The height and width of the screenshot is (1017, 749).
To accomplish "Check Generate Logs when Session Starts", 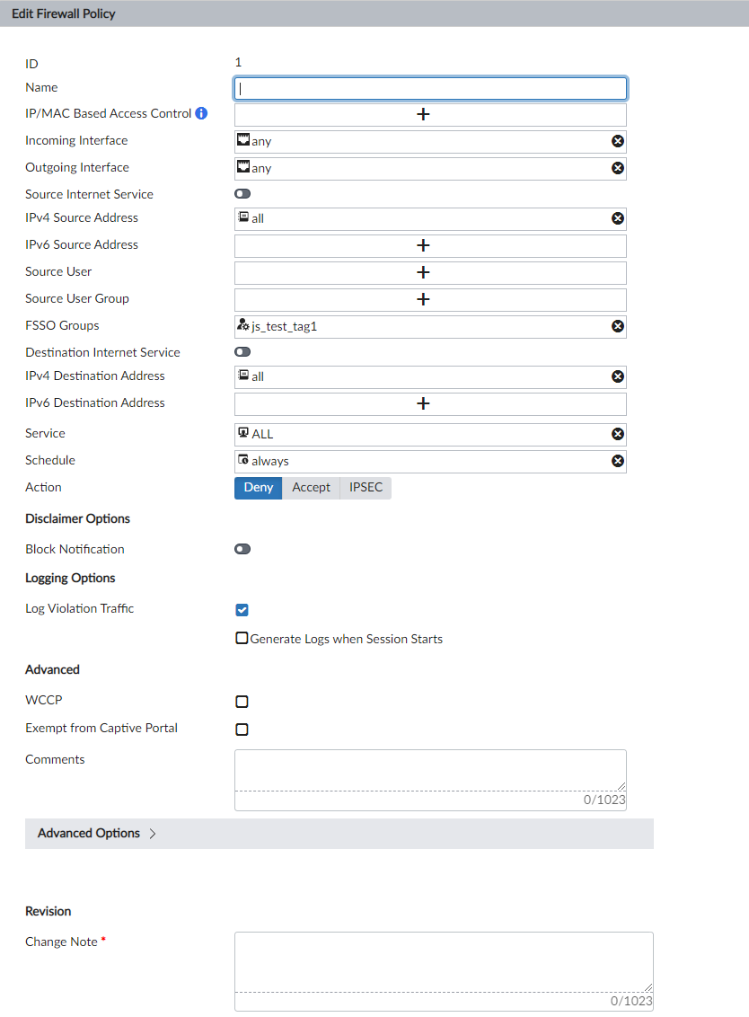I will point(242,639).
